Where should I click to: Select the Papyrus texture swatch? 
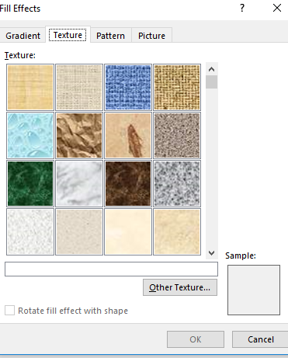click(30, 87)
